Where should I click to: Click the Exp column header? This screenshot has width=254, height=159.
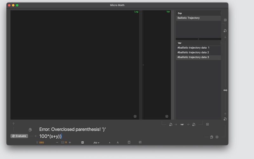[198, 13]
